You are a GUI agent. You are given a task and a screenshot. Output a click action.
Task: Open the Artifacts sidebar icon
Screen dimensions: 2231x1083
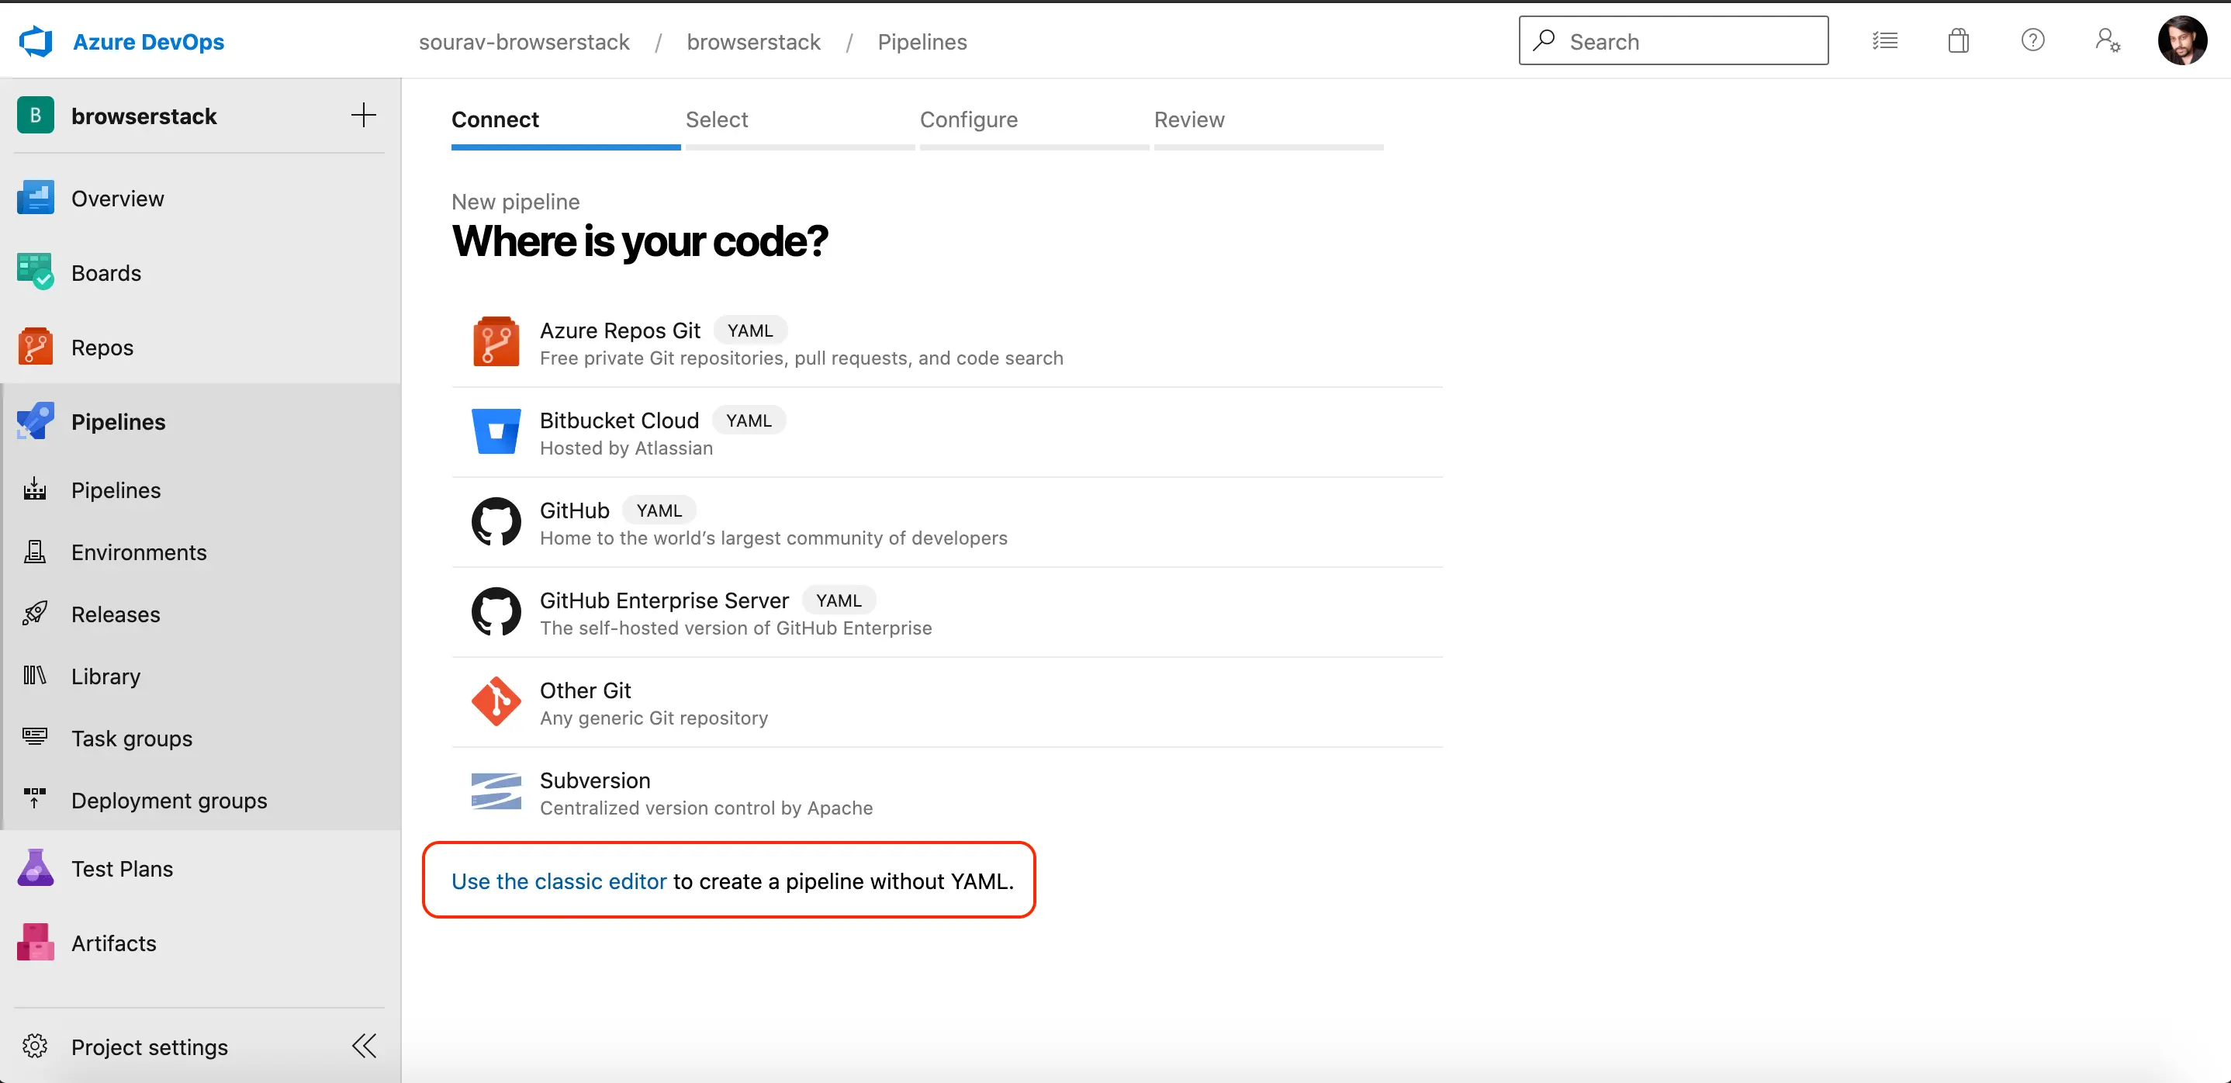coord(36,943)
